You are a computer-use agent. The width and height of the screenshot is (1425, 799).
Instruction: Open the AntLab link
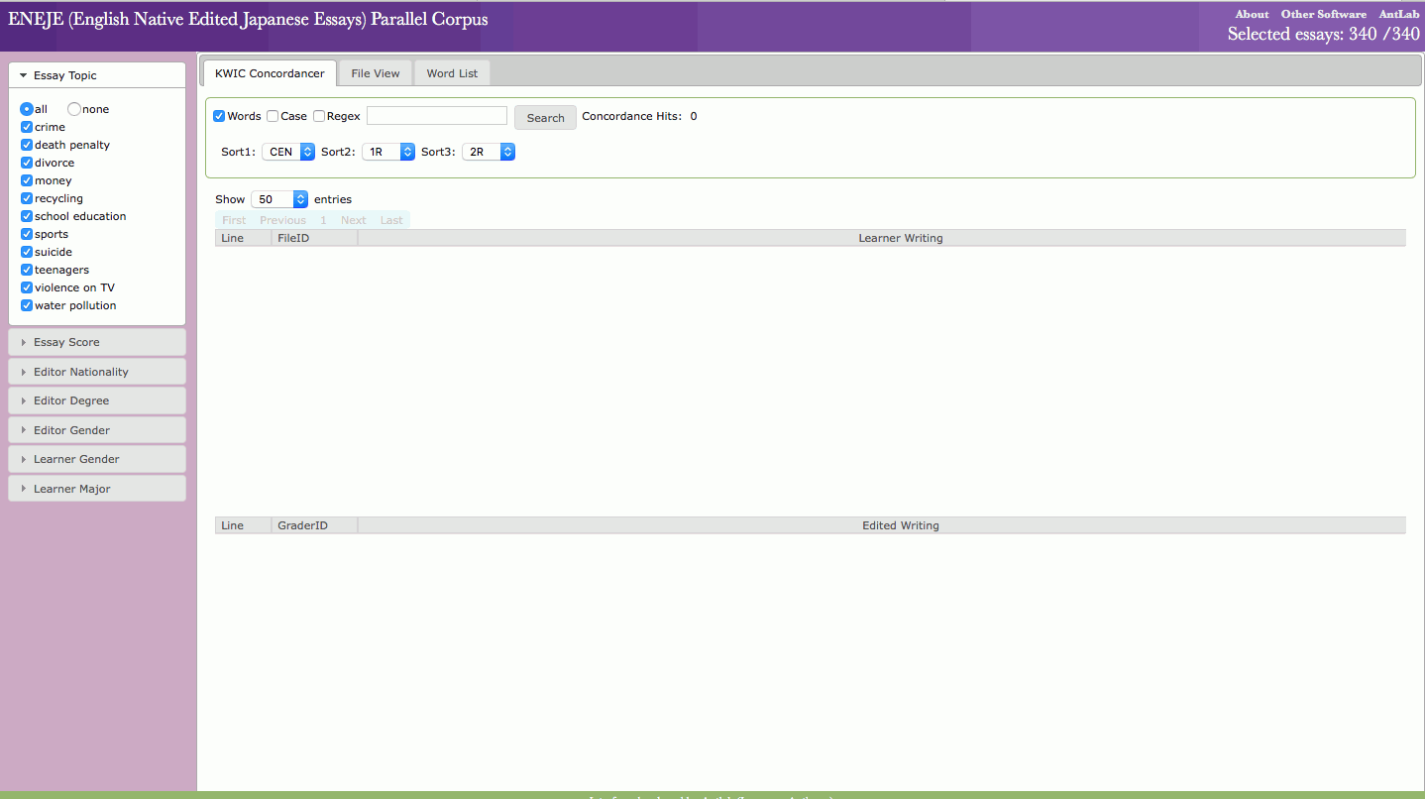[1398, 14]
